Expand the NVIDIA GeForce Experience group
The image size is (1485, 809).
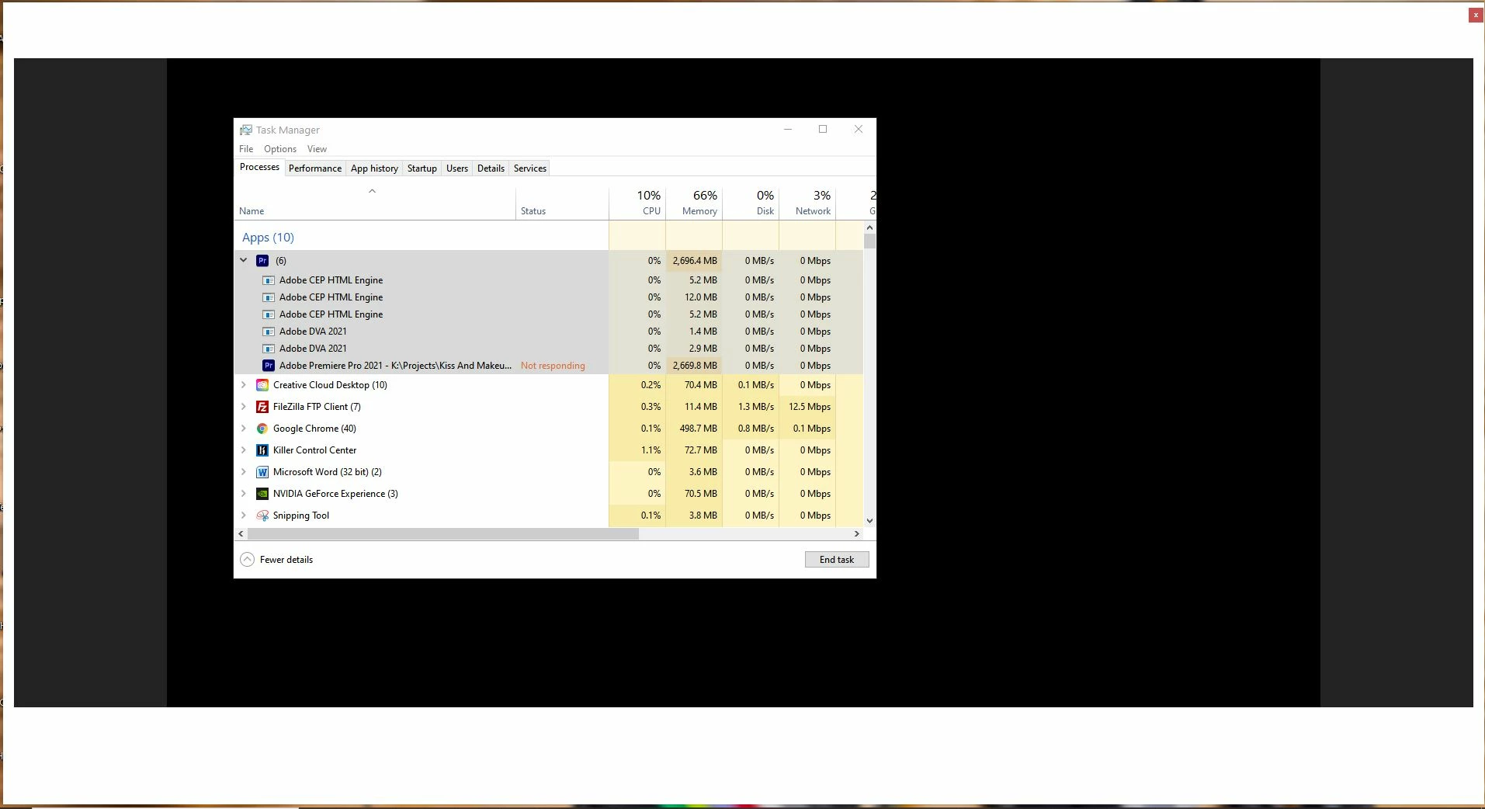tap(243, 494)
